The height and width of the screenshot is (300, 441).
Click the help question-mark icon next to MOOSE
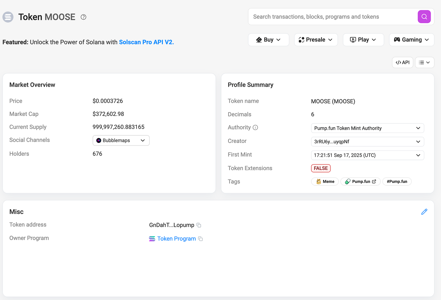tap(83, 17)
